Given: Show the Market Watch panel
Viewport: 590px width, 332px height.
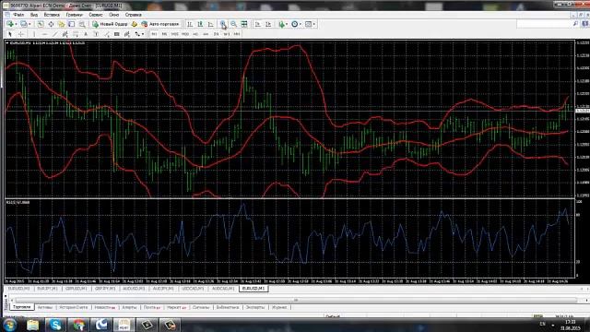Looking at the screenshot, I should pos(41,24).
